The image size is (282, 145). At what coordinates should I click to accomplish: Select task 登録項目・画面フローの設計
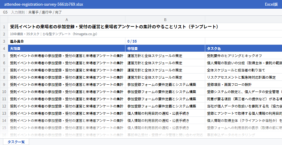click(244, 84)
